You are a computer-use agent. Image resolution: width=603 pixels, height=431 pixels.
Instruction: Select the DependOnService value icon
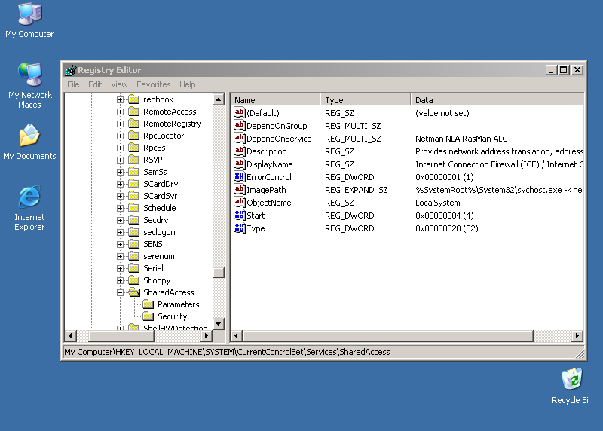point(239,139)
